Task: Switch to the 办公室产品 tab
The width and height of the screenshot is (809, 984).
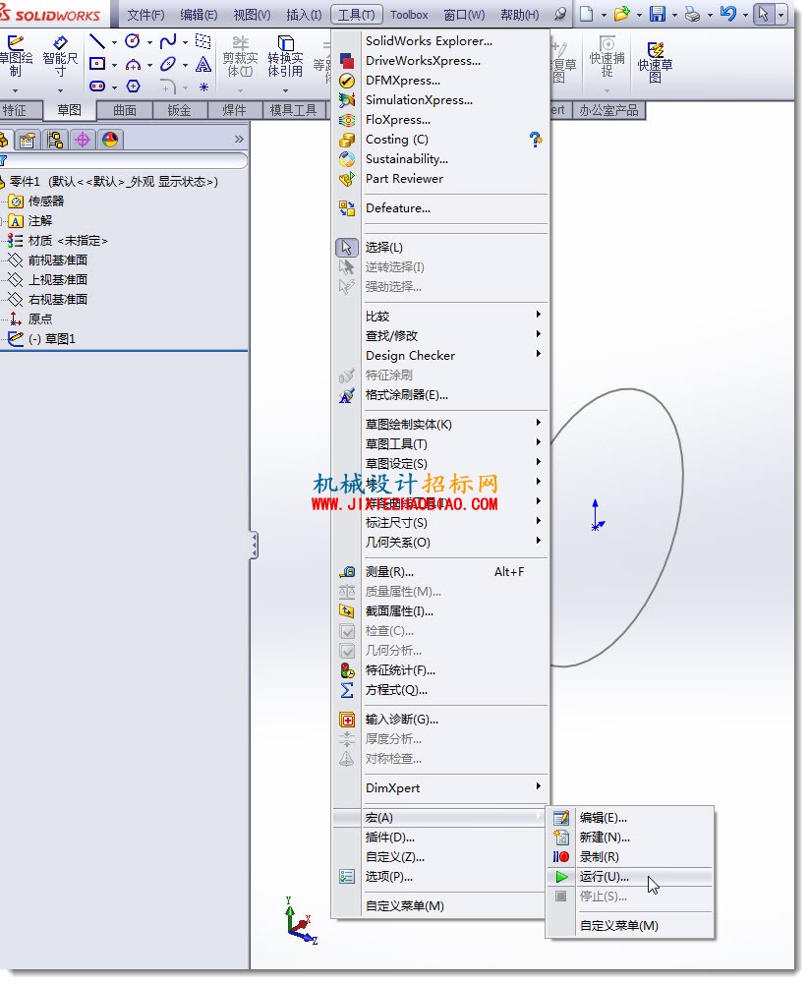Action: (x=608, y=110)
